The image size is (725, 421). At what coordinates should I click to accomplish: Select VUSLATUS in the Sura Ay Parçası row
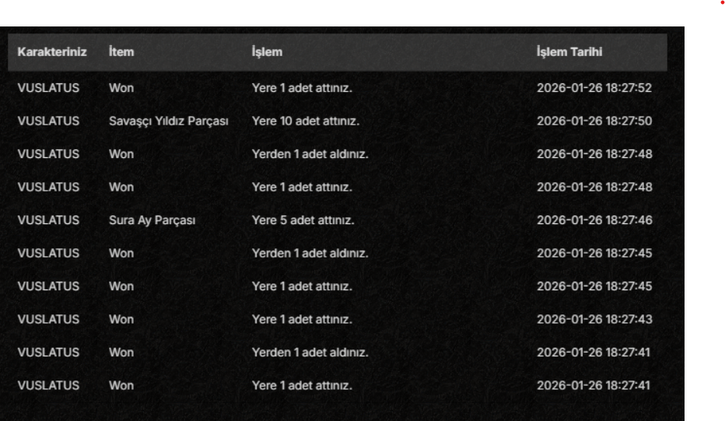point(48,220)
